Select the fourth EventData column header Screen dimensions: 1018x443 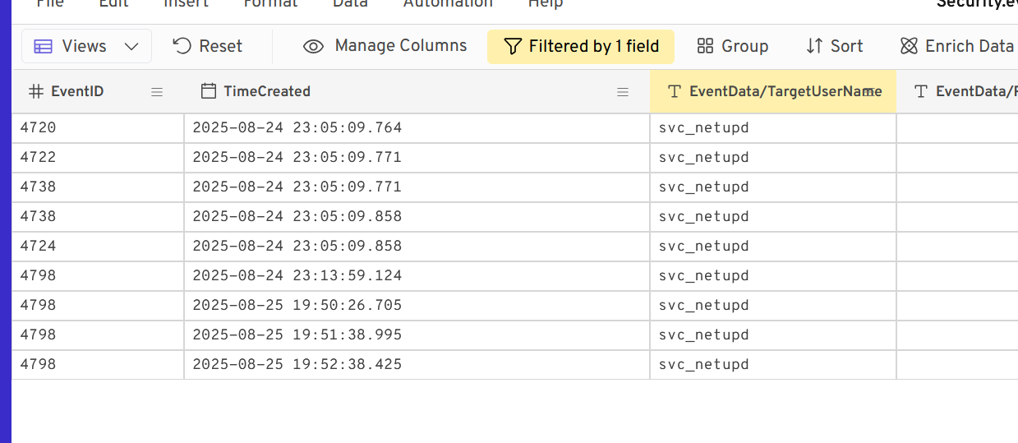pos(965,91)
